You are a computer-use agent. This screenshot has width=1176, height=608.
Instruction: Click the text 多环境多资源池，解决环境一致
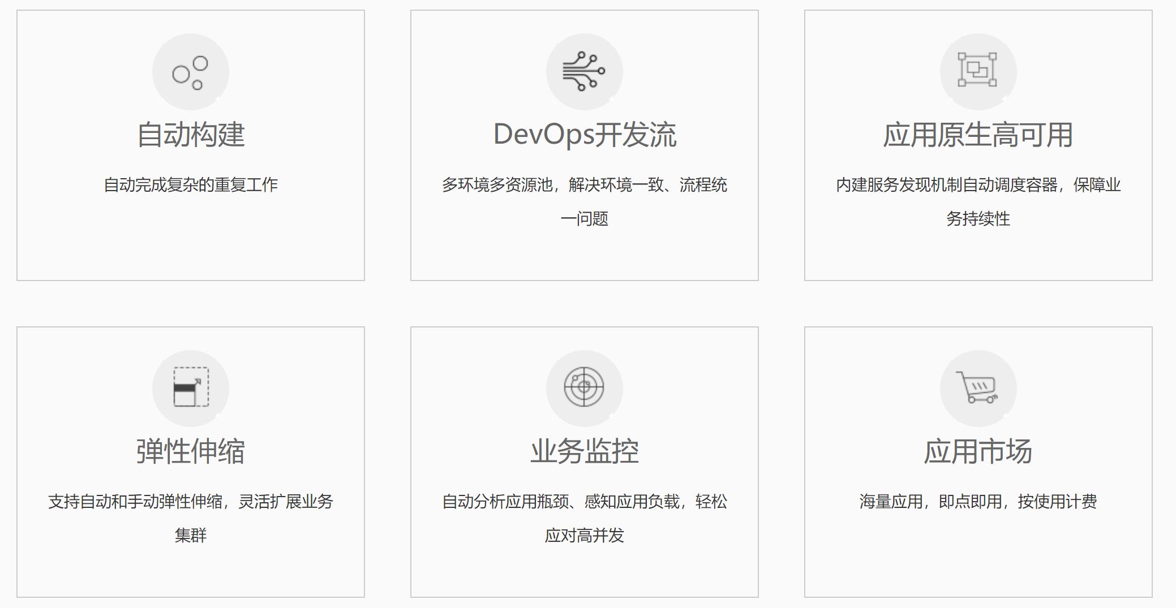[584, 185]
